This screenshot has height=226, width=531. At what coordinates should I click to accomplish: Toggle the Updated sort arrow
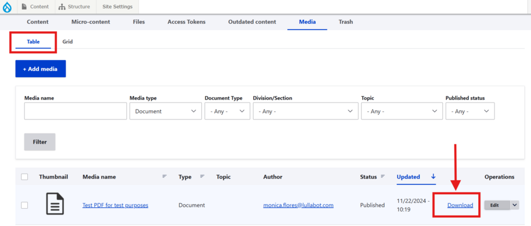[x=433, y=176]
